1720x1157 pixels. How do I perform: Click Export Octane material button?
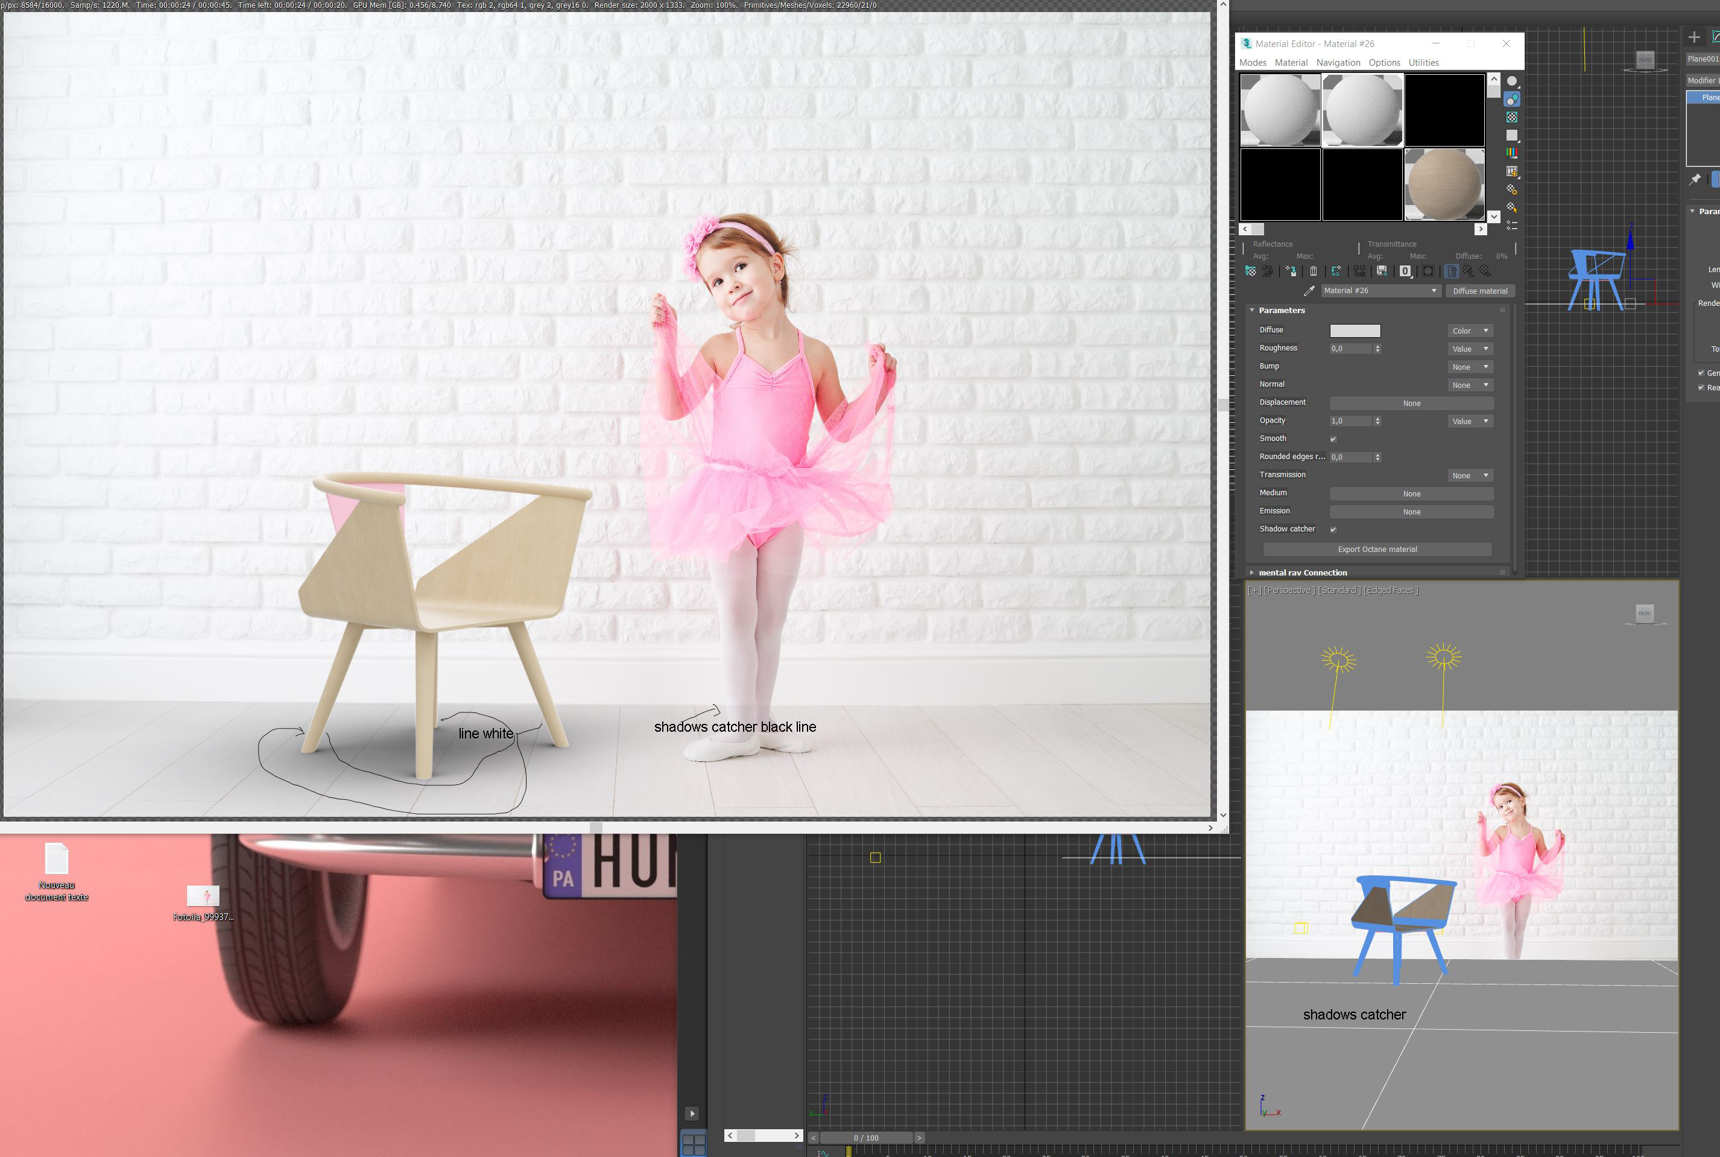point(1377,549)
